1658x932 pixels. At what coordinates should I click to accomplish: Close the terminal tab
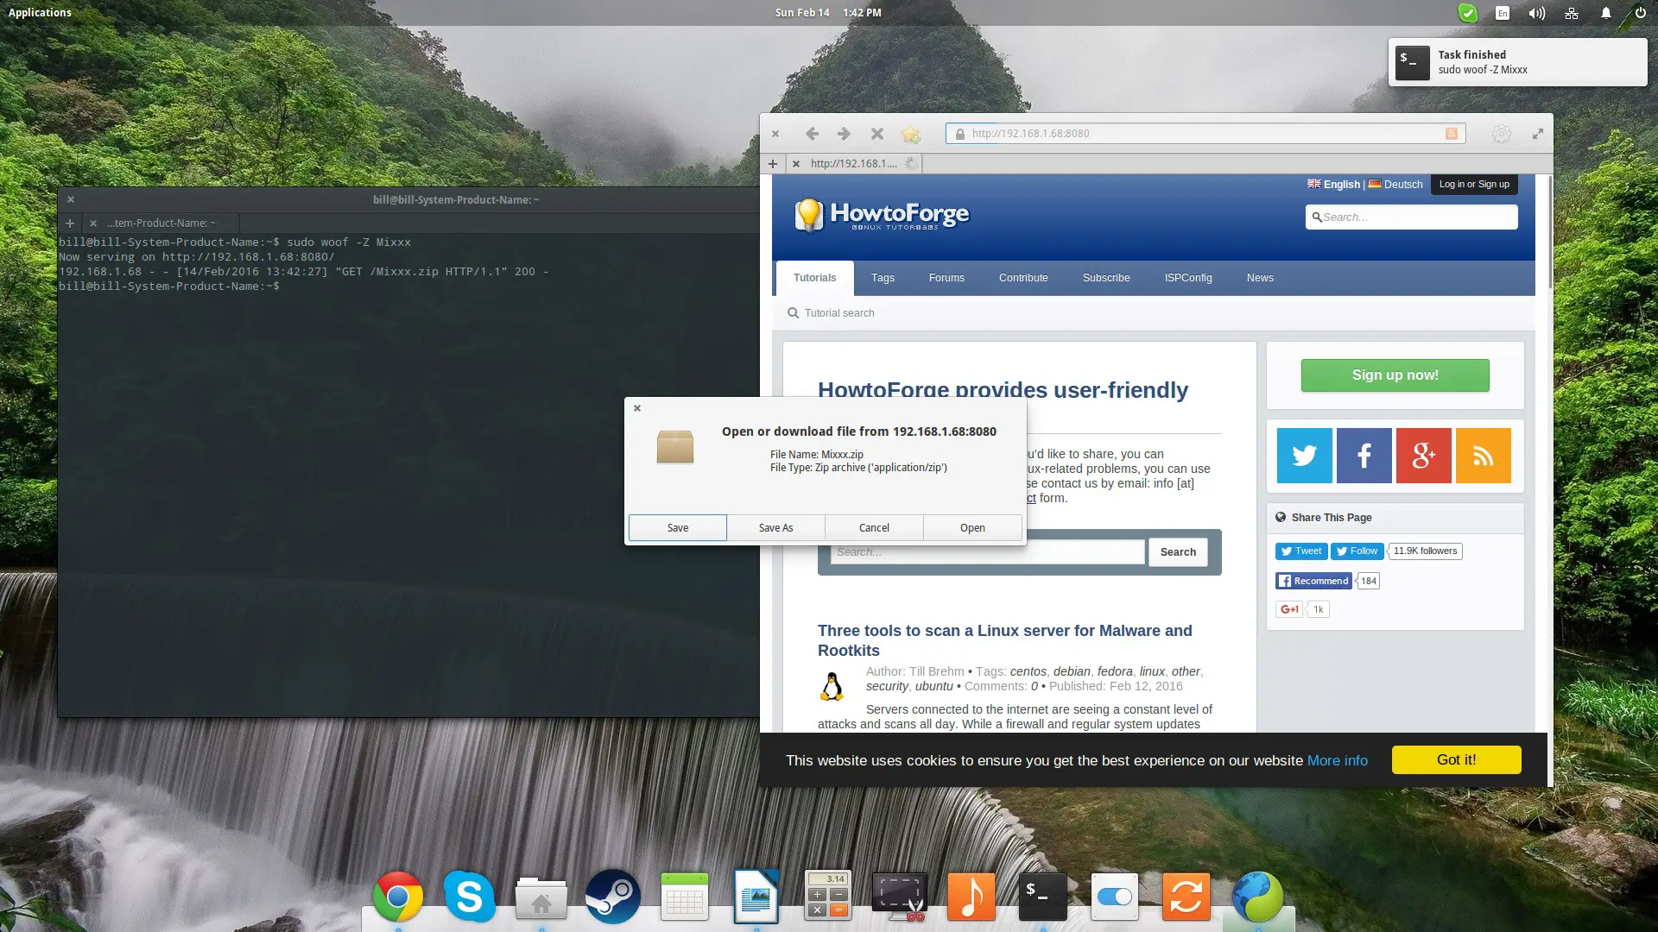93,223
